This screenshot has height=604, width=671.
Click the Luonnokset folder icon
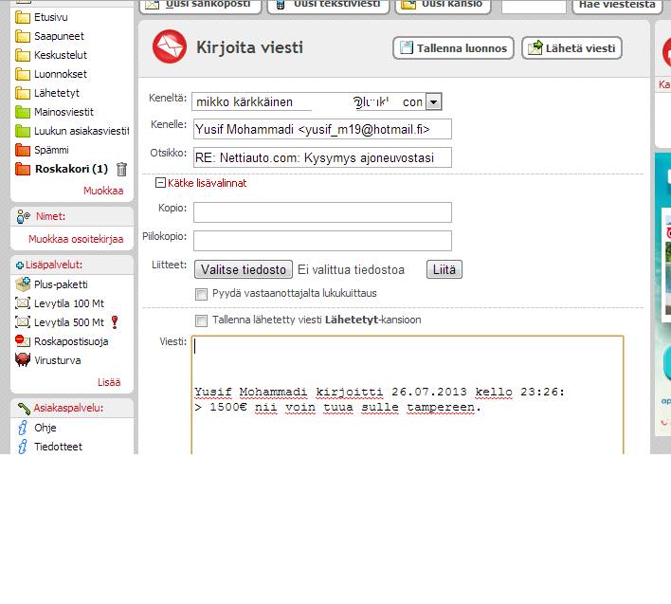(23, 74)
